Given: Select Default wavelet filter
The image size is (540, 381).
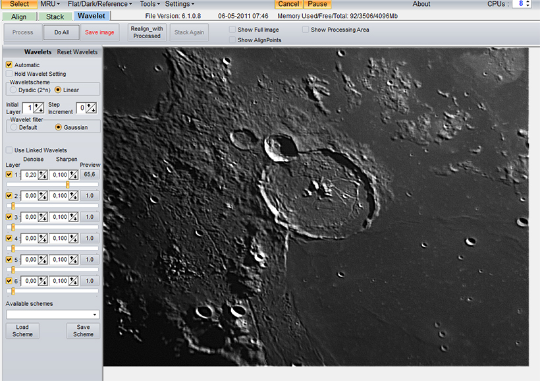Looking at the screenshot, I should pos(14,128).
